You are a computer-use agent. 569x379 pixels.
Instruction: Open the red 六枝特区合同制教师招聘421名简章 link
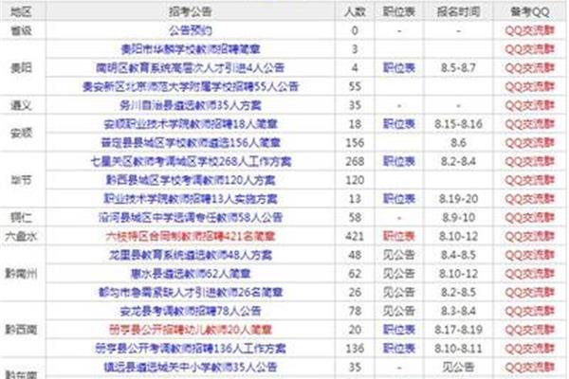click(x=191, y=237)
